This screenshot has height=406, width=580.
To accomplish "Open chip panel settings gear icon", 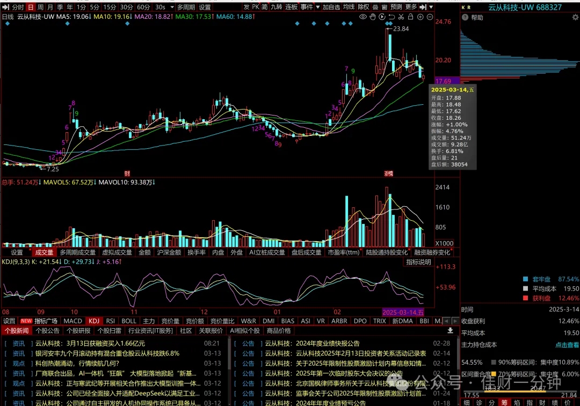I will click(x=575, y=17).
